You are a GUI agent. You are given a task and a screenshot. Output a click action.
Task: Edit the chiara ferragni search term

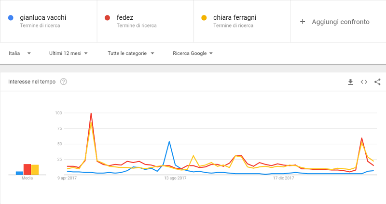click(x=234, y=17)
